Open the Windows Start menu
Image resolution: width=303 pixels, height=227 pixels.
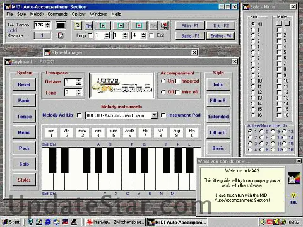click(11, 222)
